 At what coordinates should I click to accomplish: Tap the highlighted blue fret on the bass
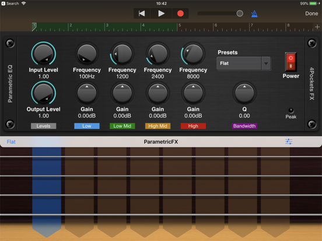pyautogui.click(x=47, y=192)
